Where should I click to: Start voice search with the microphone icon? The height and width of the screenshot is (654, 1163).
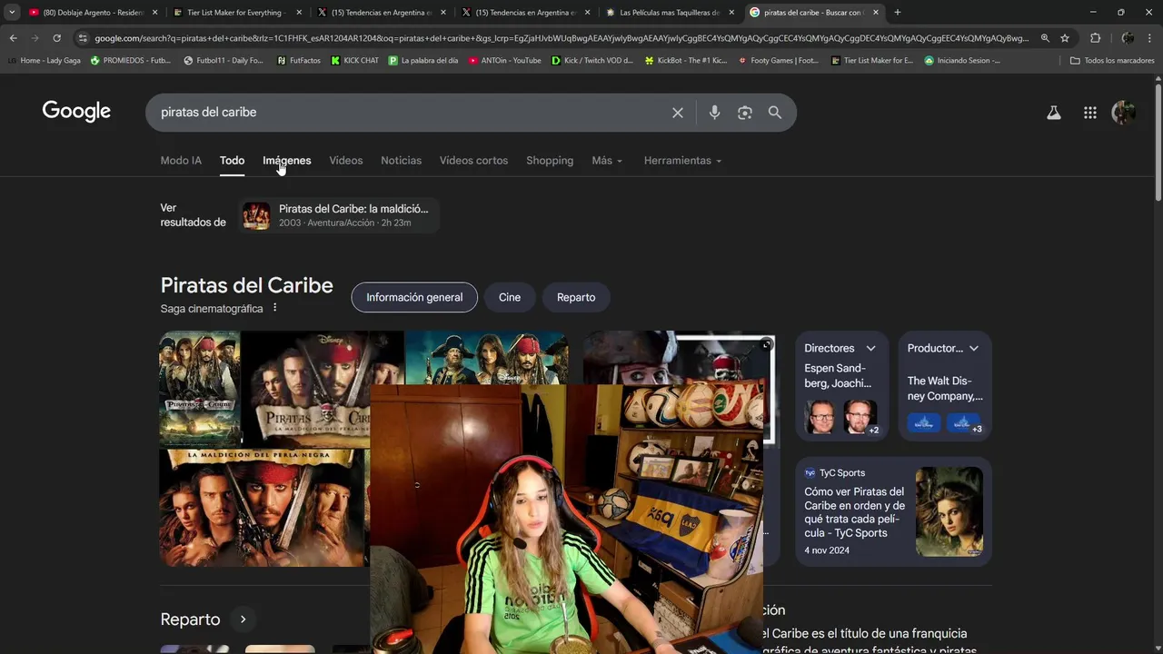[714, 113]
